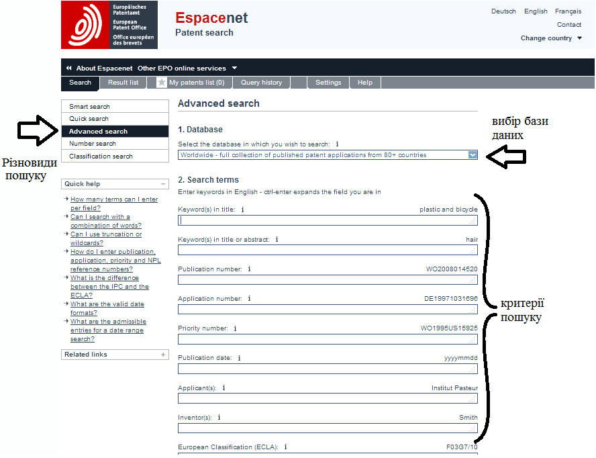Open the Query history tab

[262, 83]
